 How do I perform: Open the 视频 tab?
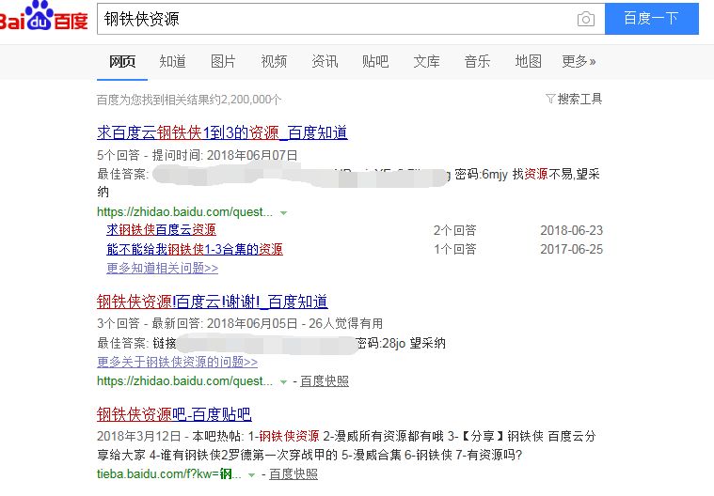pyautogui.click(x=274, y=61)
